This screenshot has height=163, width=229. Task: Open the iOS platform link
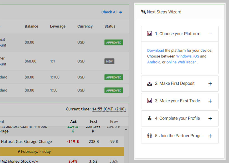(196, 56)
